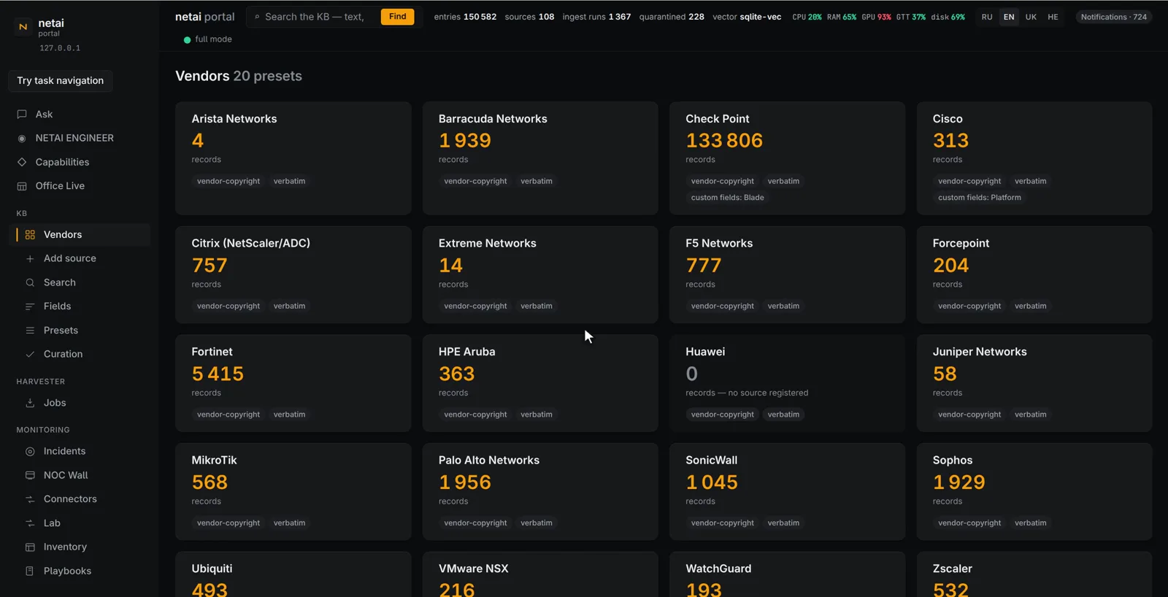Click the Search the KB input field

tap(315, 17)
